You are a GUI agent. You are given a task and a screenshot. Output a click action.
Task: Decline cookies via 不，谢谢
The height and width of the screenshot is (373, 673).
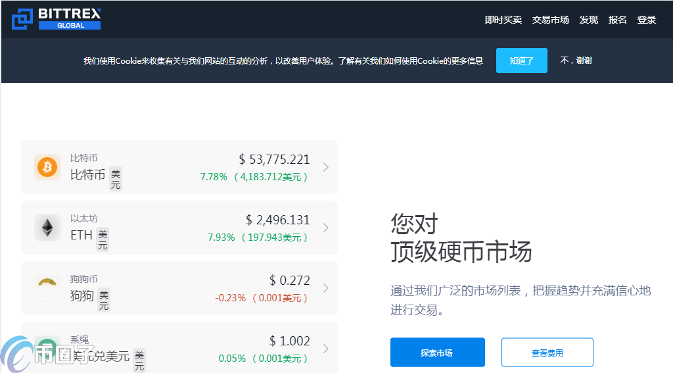(x=576, y=61)
